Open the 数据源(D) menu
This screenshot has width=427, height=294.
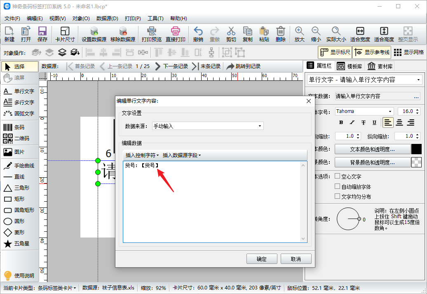107,19
